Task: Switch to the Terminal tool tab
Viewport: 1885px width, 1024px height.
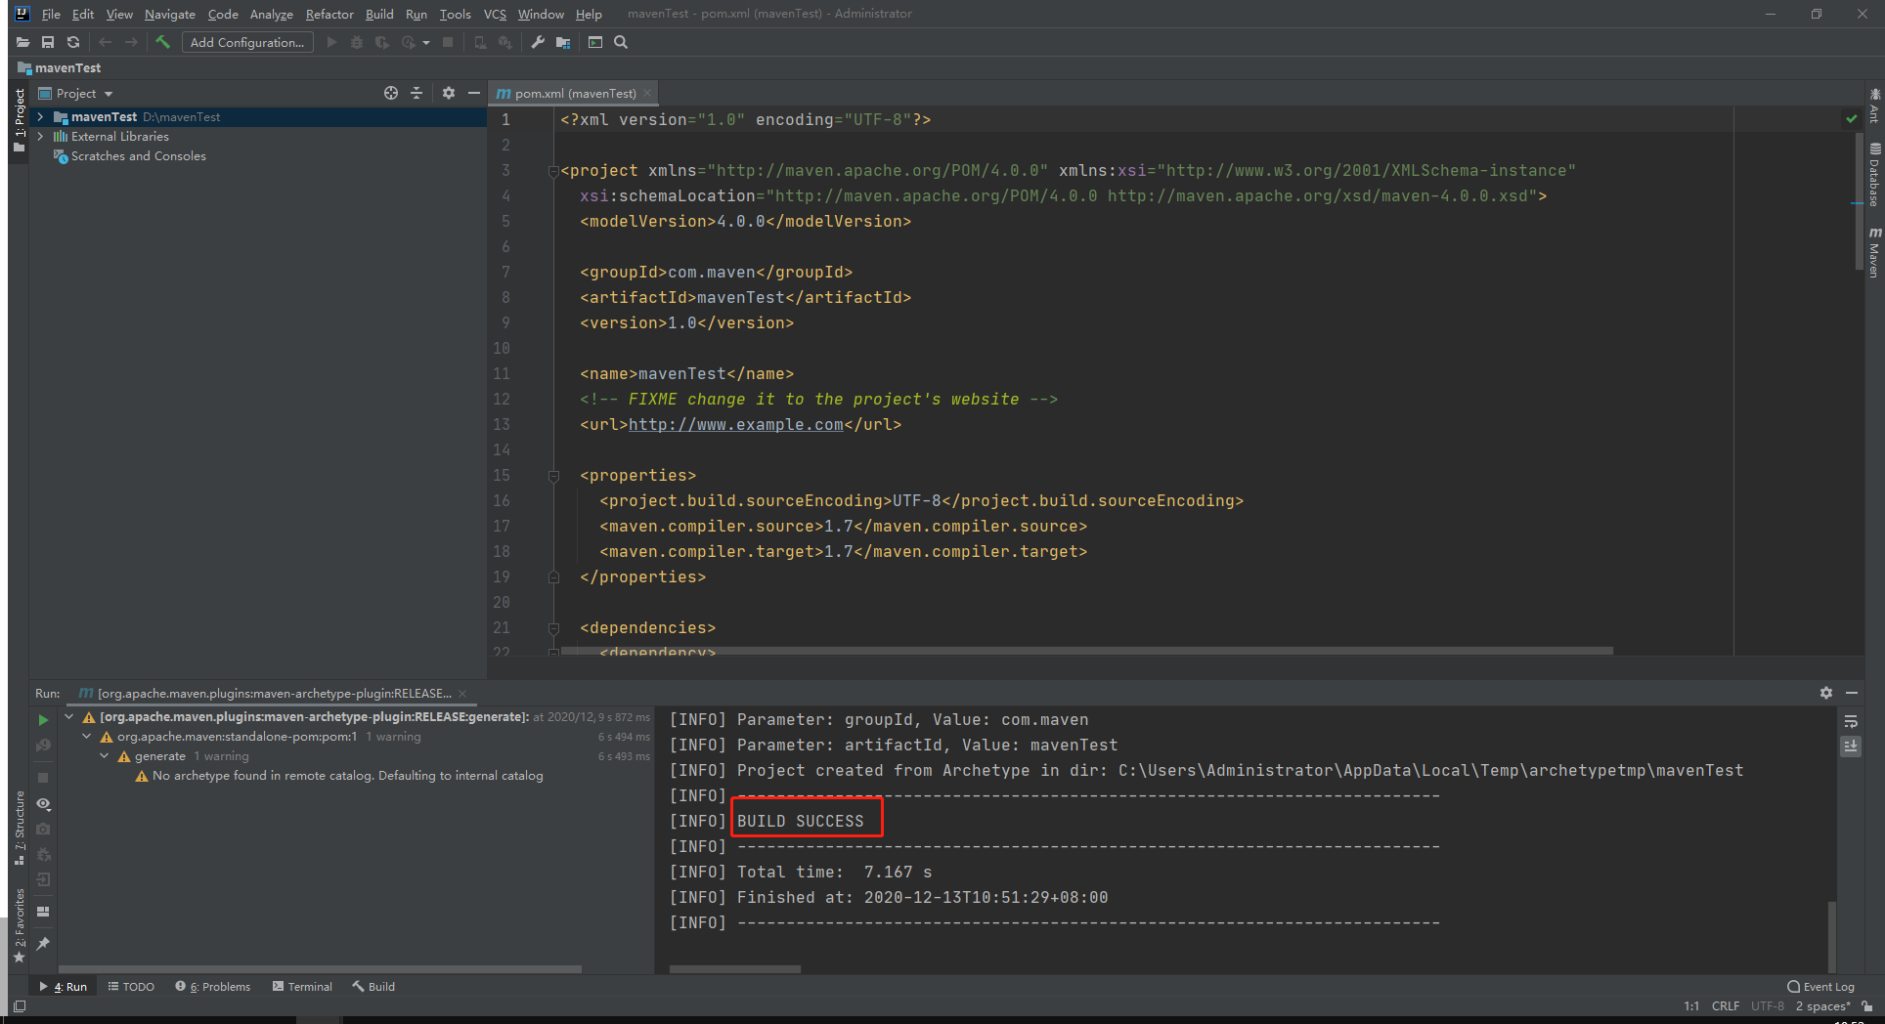Action: 302,987
